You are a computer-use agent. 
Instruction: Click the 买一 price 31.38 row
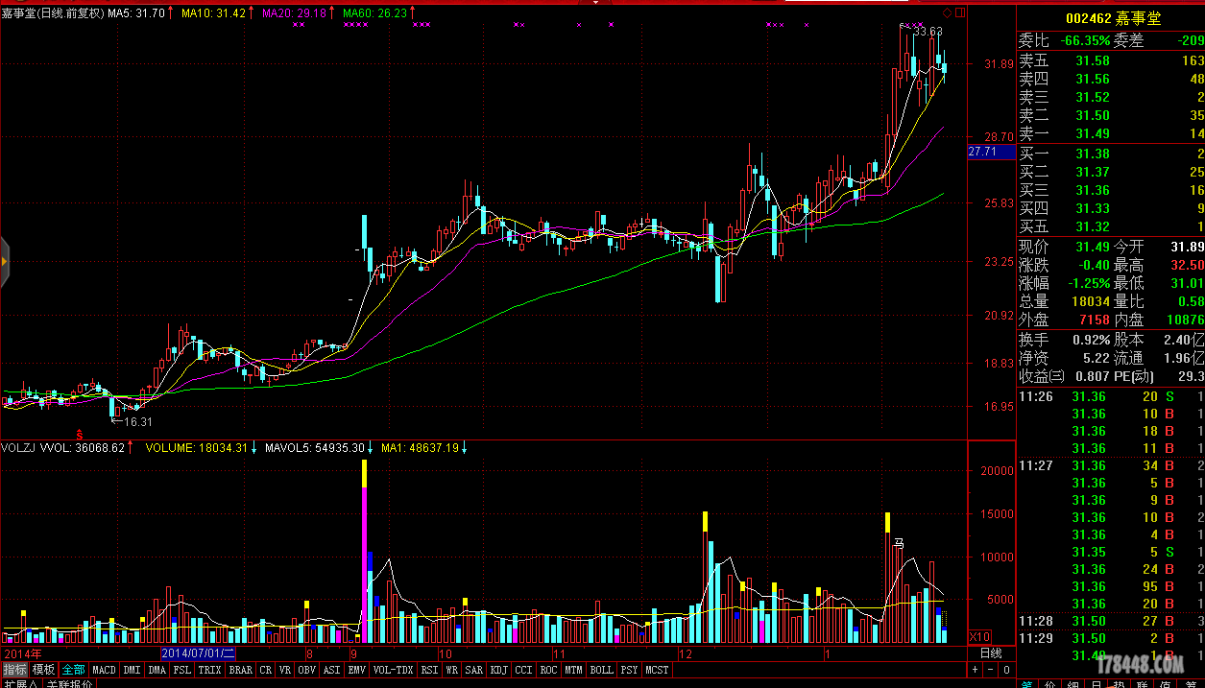point(1111,154)
